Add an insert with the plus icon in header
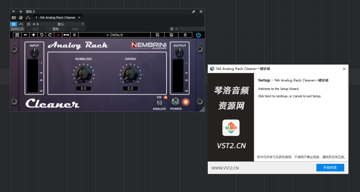 pyautogui.click(x=21, y=12)
